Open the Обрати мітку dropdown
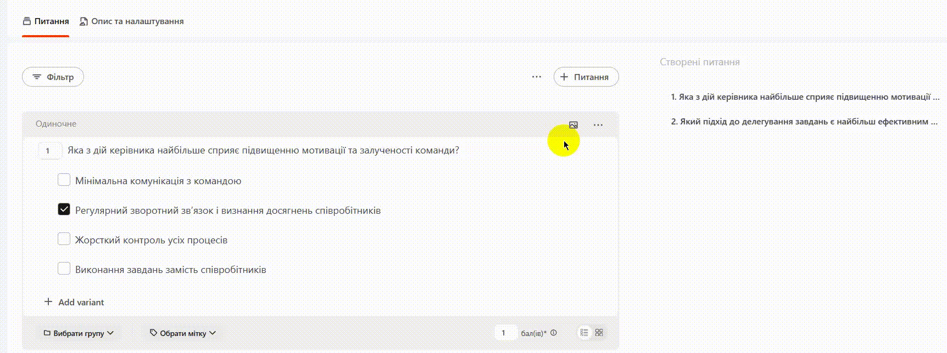 pyautogui.click(x=183, y=333)
